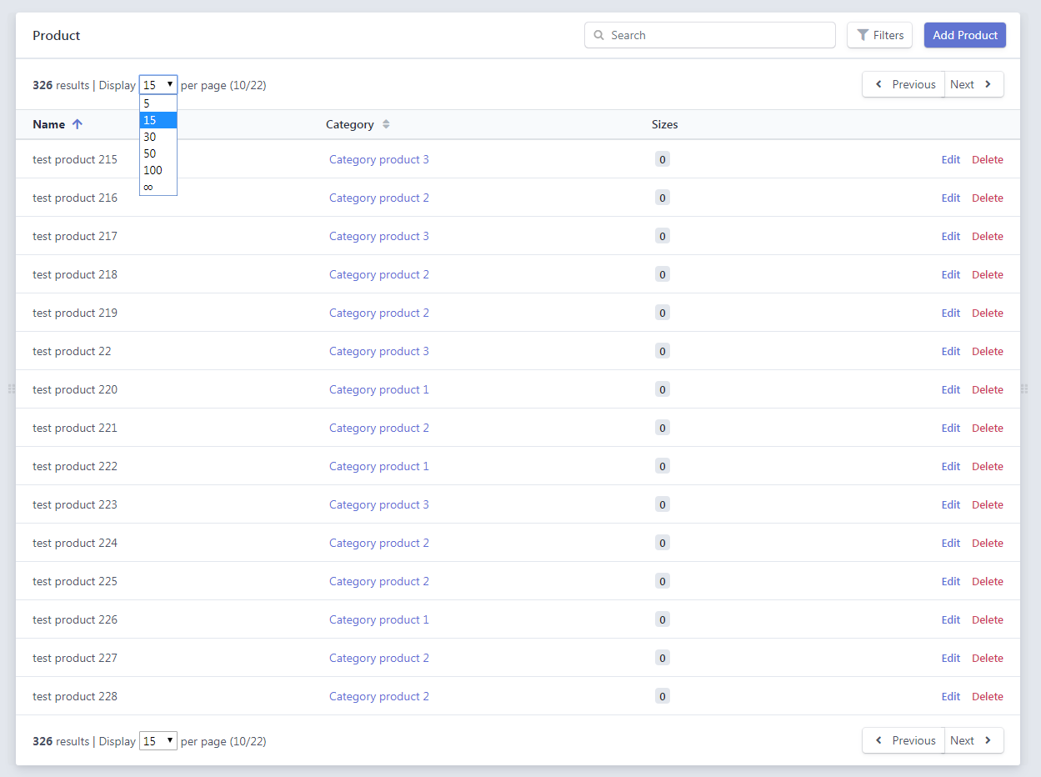
Task: Click the drag handle icon on left edge
Action: (x=11, y=388)
